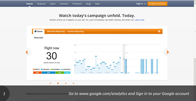Go to Features in top navigation
Viewport: 196px width, 101px height.
[x=41, y=4]
